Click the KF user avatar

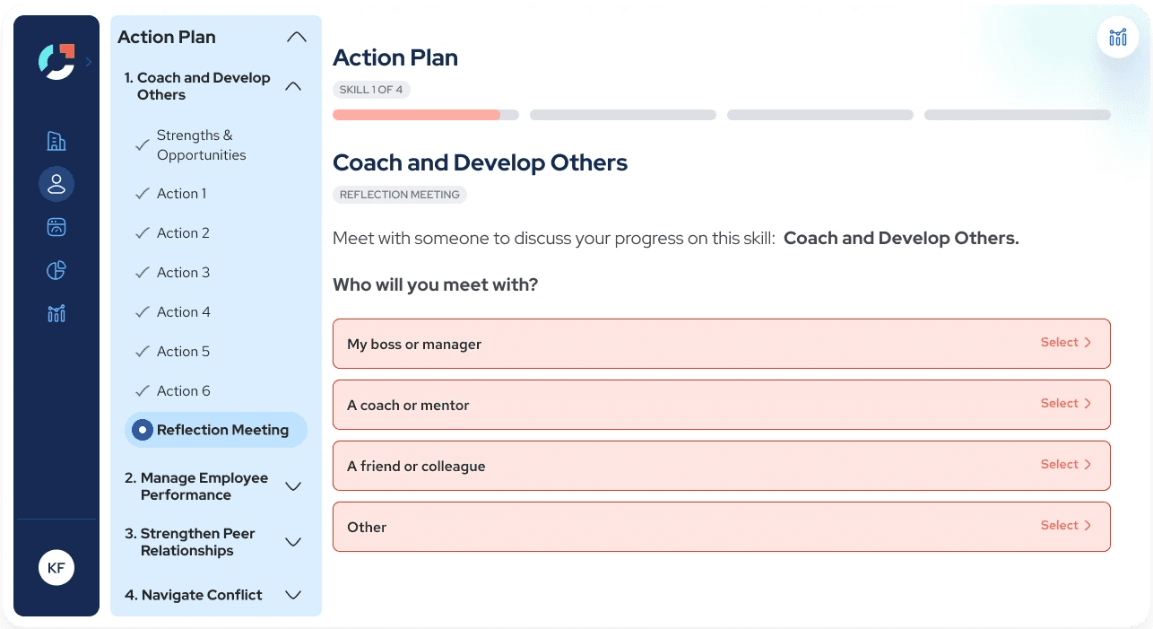(x=56, y=567)
